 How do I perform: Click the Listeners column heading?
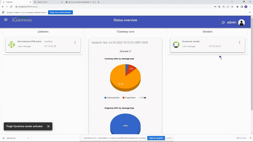pos(43,32)
